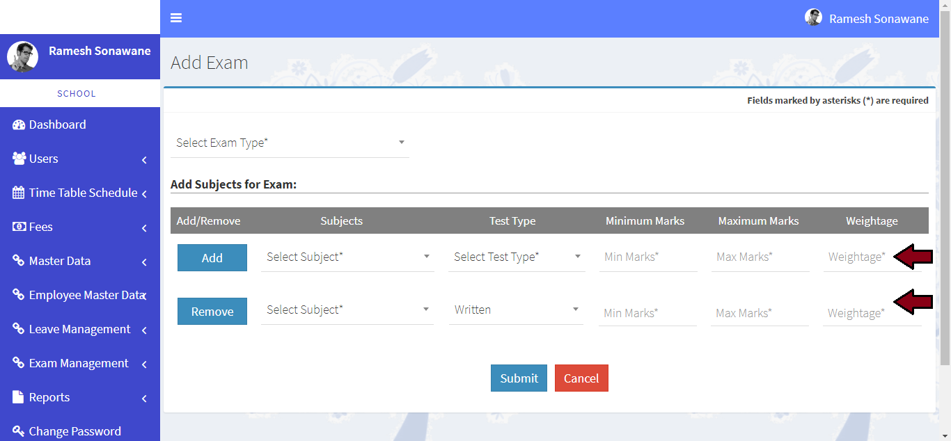
Task: Click the Dashboard palette icon
Action: pos(19,125)
